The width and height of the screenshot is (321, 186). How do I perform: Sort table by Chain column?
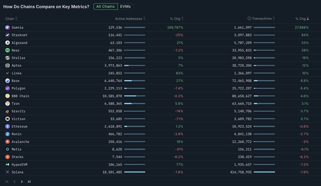coord(11,19)
